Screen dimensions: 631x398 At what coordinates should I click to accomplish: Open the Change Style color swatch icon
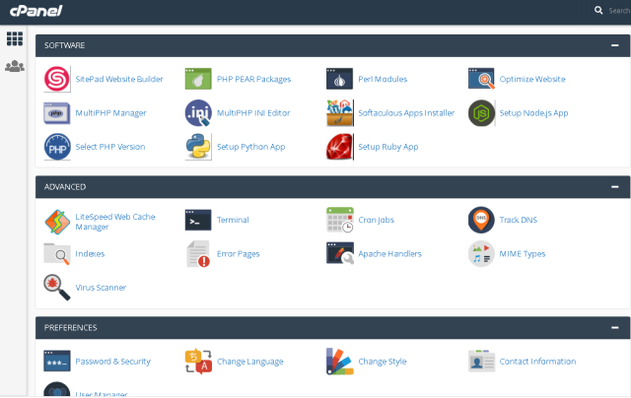(339, 362)
